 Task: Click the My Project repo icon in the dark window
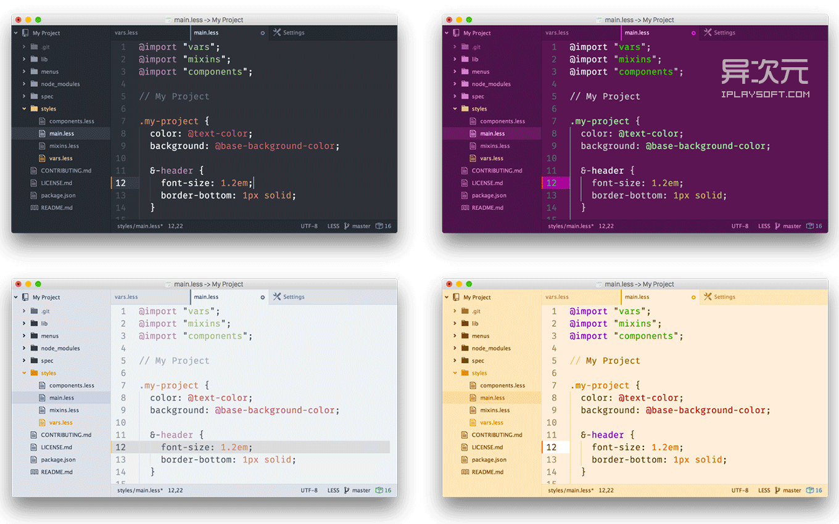(x=25, y=33)
